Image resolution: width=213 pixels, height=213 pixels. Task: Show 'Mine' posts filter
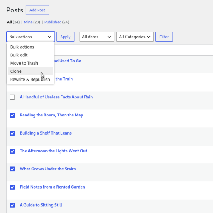(28, 22)
